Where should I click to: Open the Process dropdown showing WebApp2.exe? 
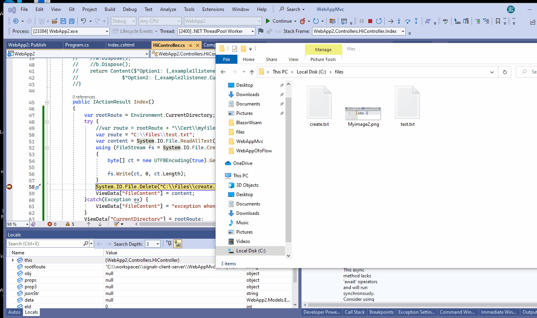(70, 31)
